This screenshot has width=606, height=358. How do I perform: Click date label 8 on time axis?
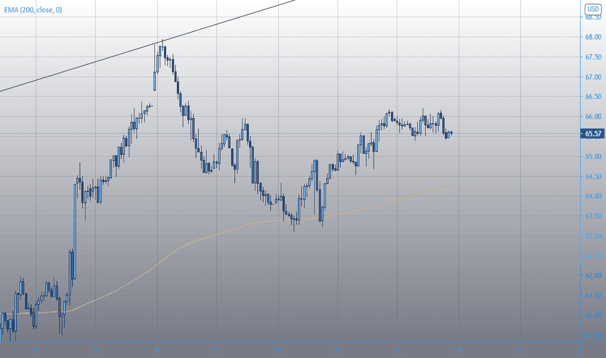157,350
